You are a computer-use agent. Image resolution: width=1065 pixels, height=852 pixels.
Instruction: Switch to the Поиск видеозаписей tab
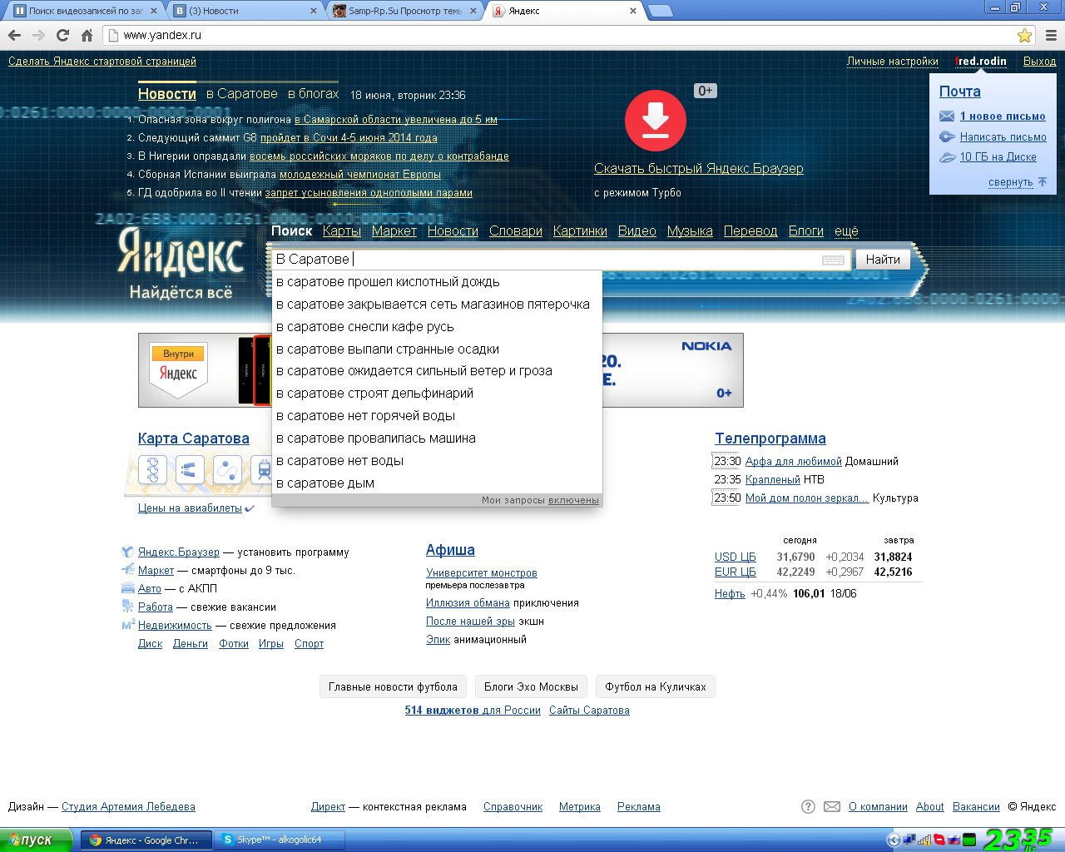85,11
